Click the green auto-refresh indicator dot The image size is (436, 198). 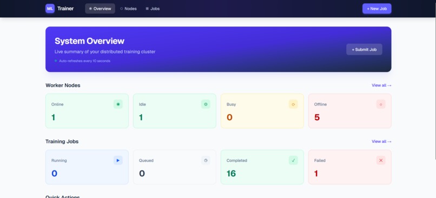pyautogui.click(x=56, y=61)
